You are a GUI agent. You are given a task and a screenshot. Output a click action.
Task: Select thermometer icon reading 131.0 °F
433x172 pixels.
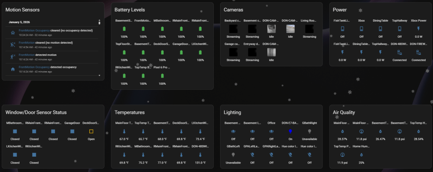200,155
